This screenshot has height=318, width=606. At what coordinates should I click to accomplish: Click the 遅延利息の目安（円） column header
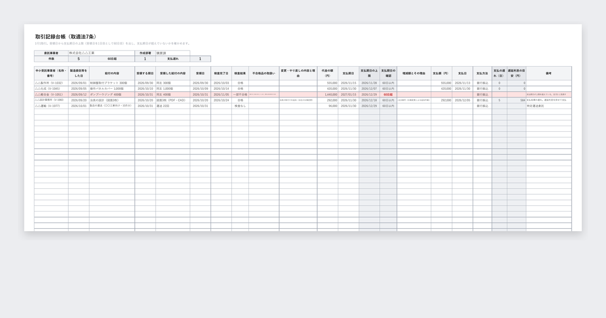pos(517,73)
